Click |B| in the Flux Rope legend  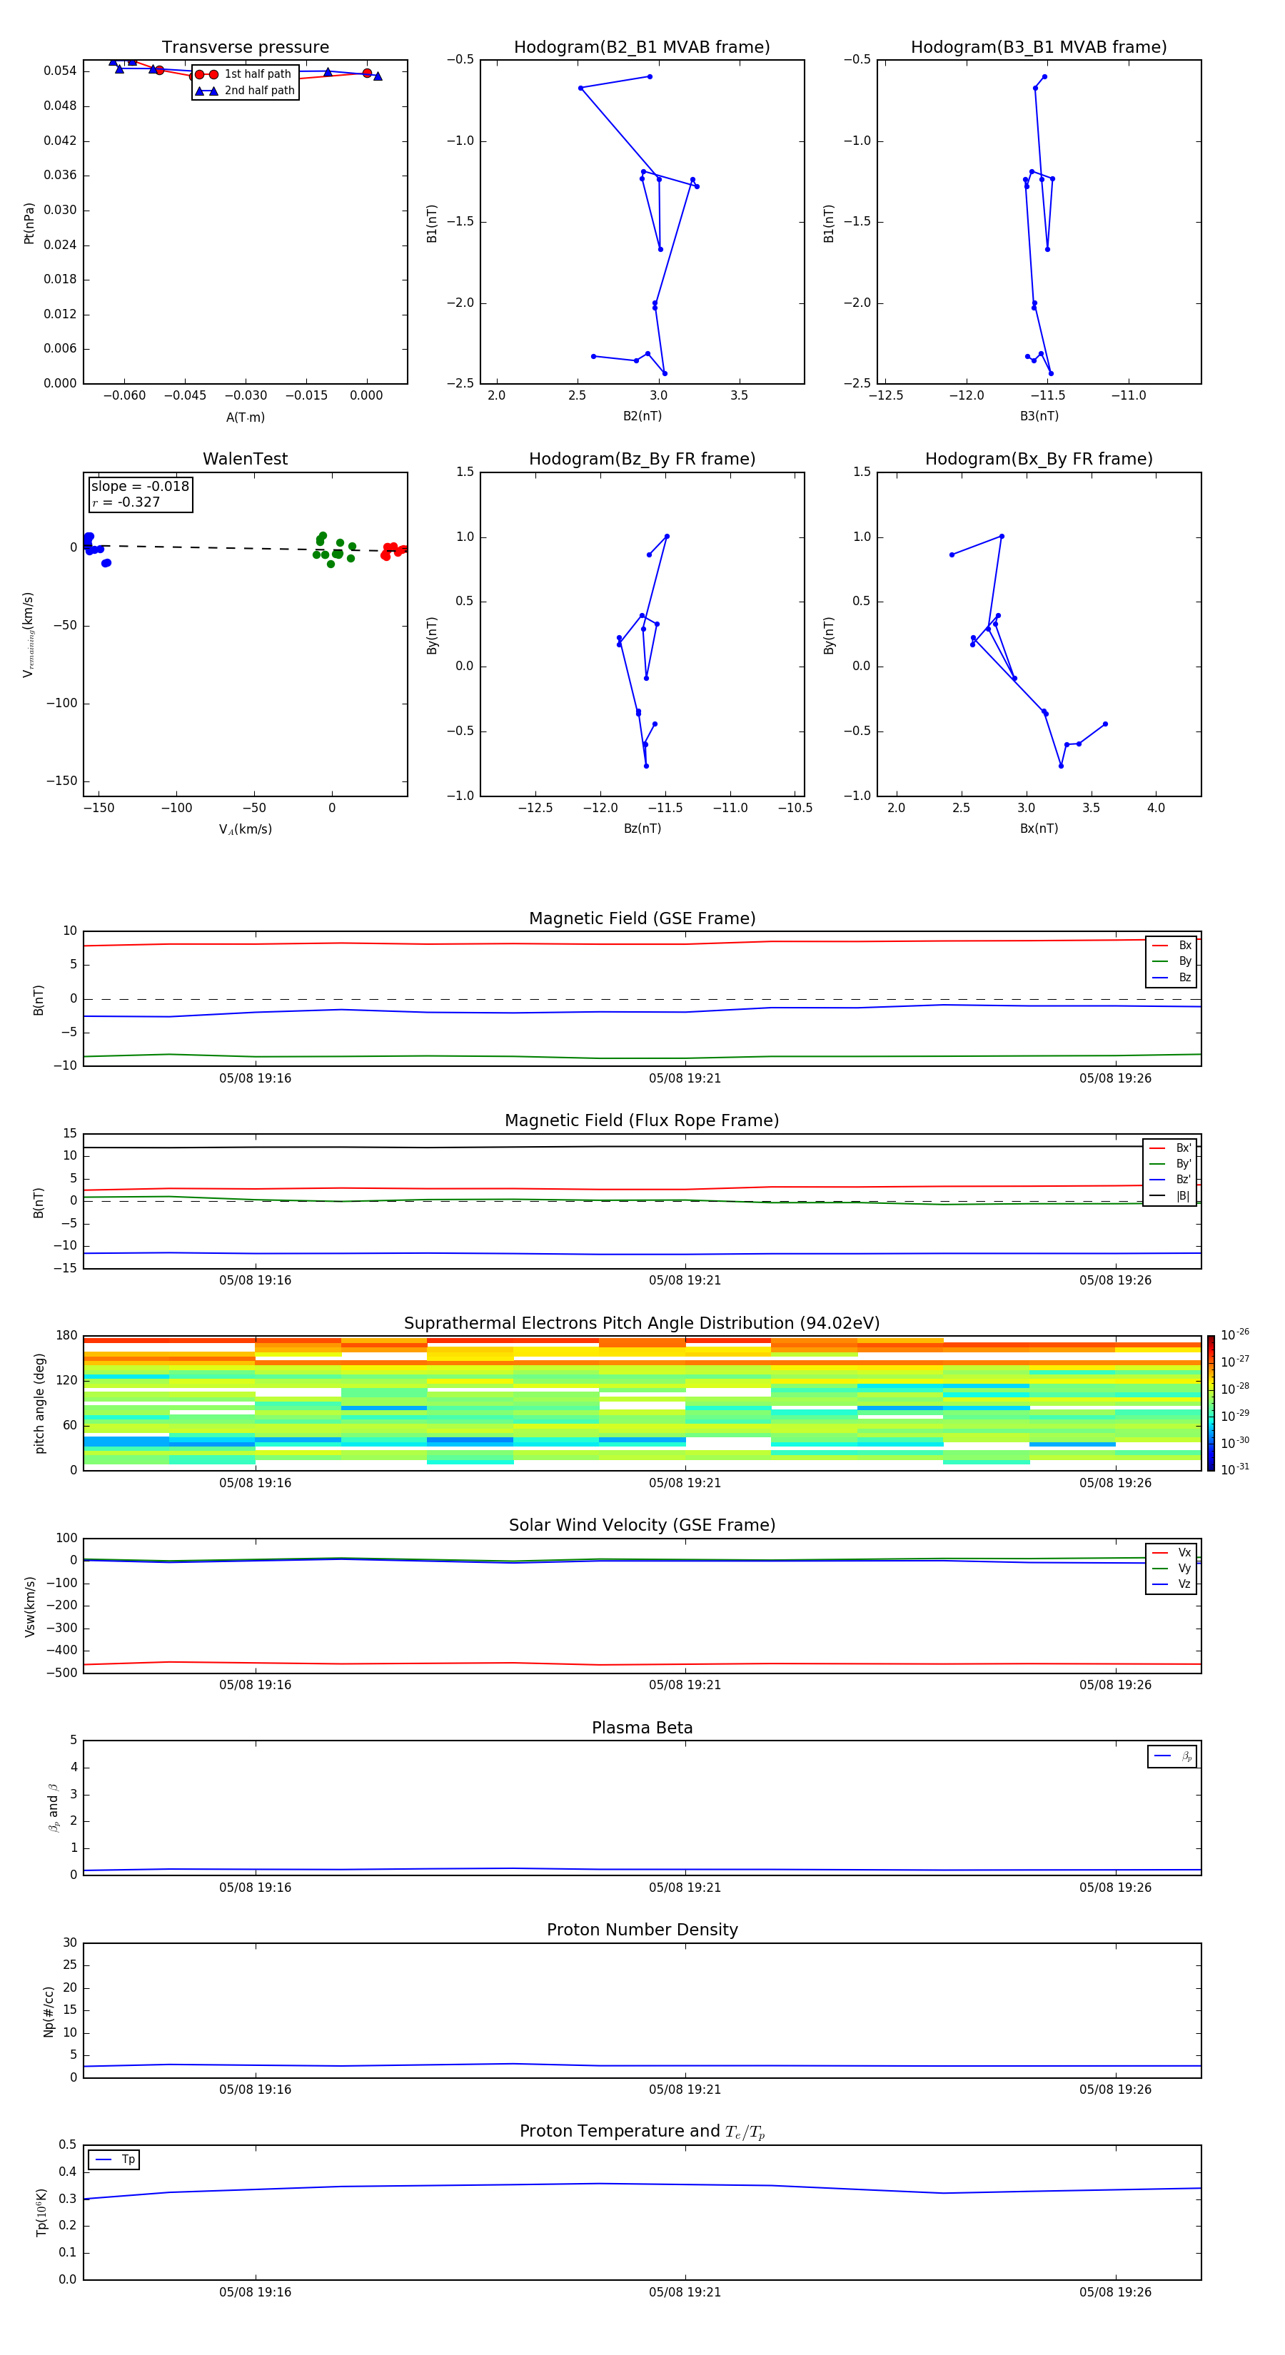pos(1171,1196)
